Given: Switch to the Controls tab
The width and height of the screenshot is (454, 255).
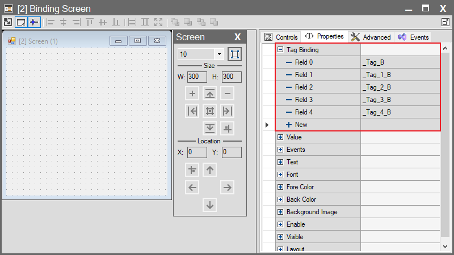Looking at the screenshot, I should (281, 37).
